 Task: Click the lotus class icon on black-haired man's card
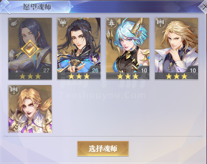pyautogui.click(x=63, y=23)
